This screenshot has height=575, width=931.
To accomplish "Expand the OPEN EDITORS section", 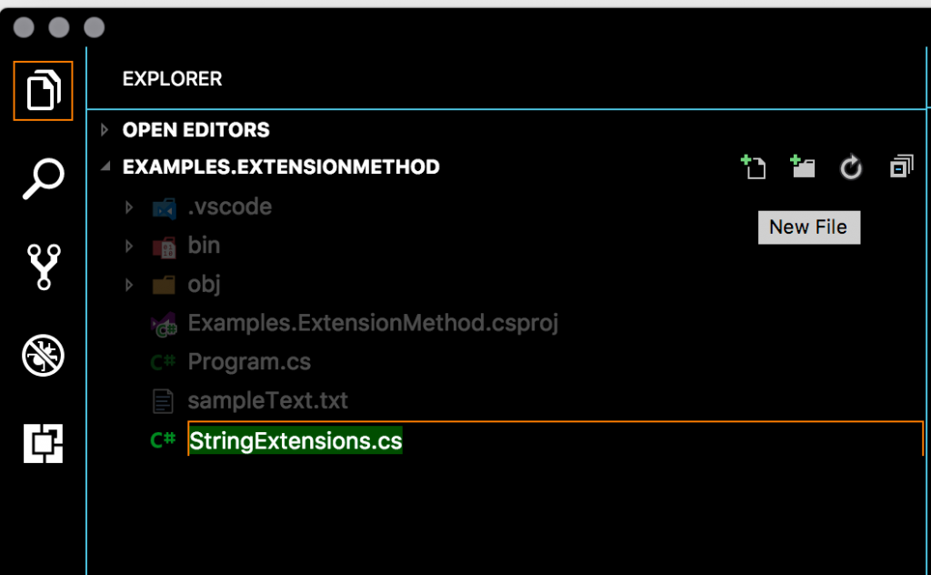I will coord(196,129).
